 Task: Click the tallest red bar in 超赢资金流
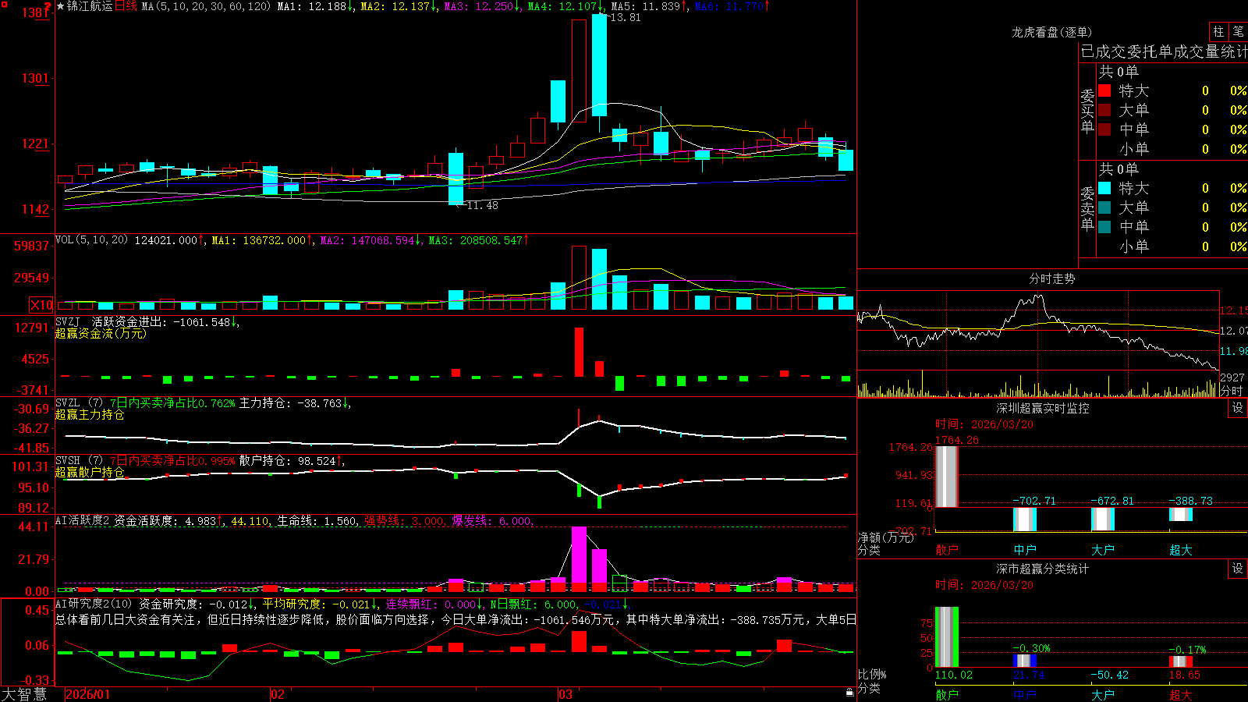579,352
